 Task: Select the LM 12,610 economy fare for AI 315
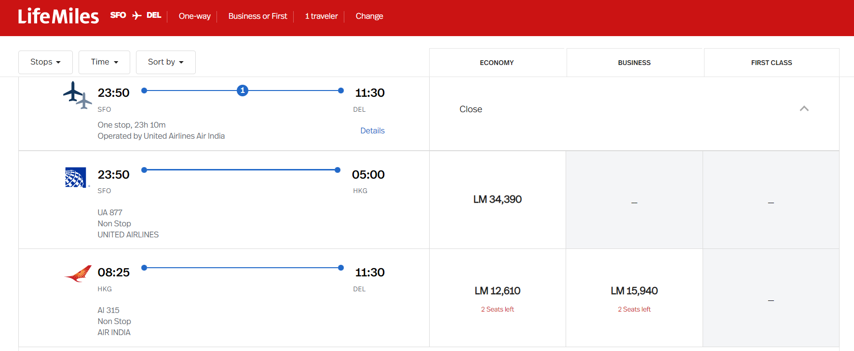497,291
